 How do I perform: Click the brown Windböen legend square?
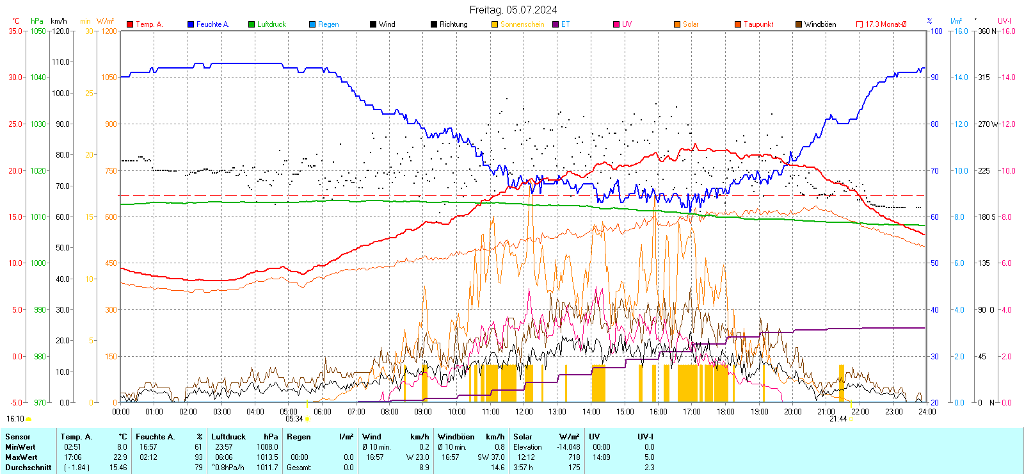(799, 24)
